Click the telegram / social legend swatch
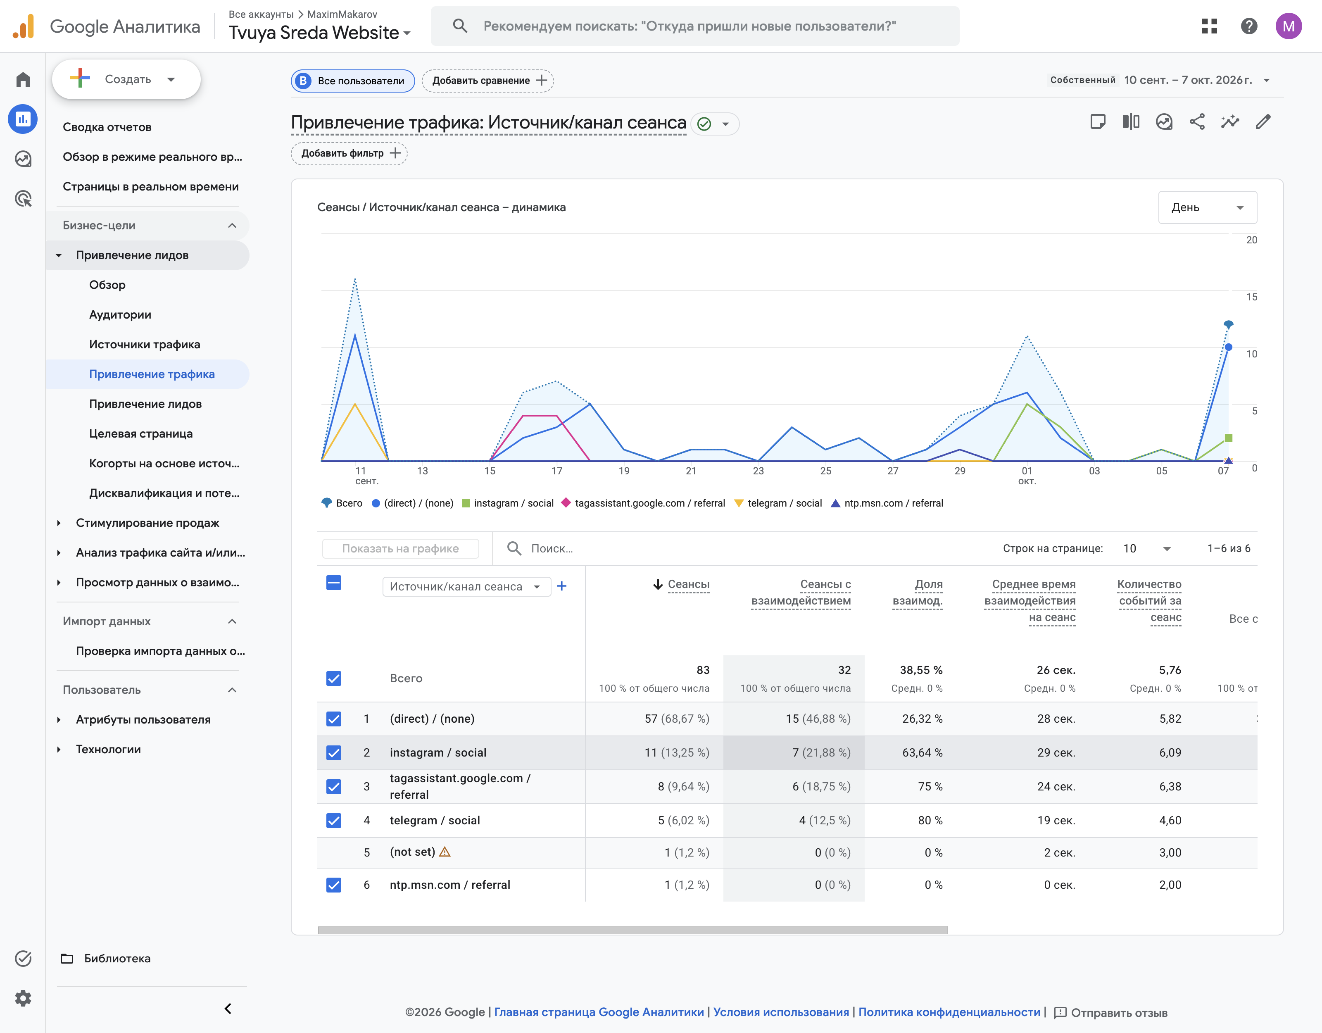 [x=739, y=502]
